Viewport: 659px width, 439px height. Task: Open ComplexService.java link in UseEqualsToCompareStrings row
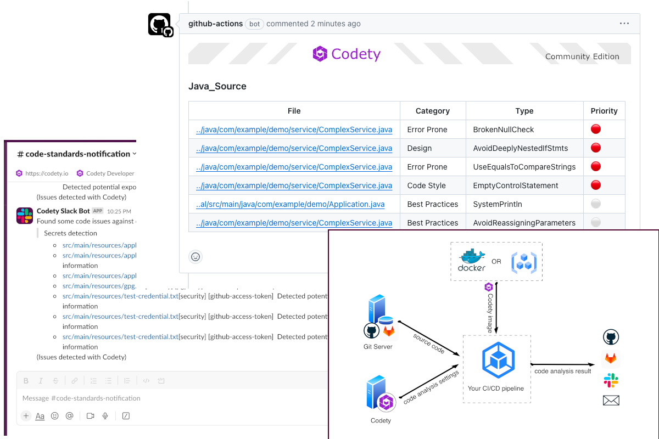pos(294,167)
